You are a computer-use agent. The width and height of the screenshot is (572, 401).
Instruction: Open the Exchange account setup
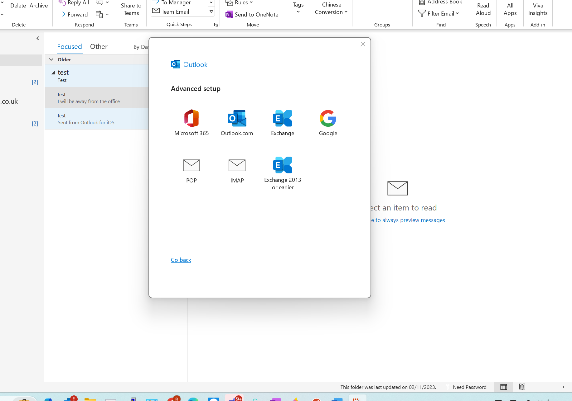point(282,123)
